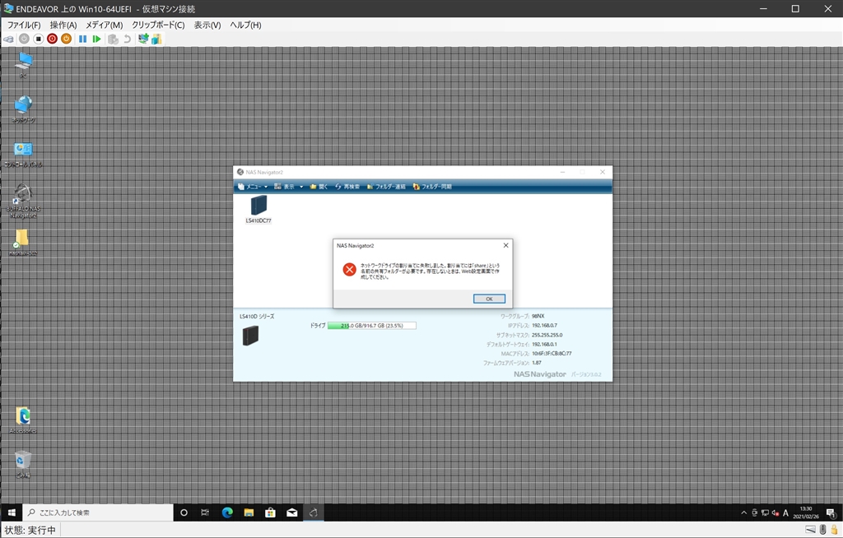843x538 pixels.
Task: Select the LS410DC77 NAS device icon
Action: point(258,209)
